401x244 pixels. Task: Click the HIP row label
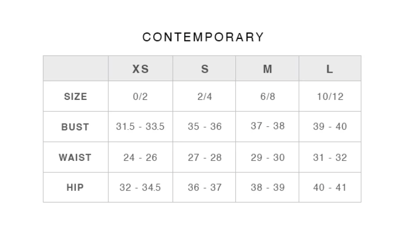coord(75,188)
